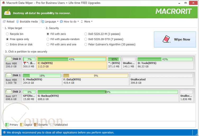Select the G: Backup(NTFS) partition
Screen dimensions: 199x136
(108, 96)
